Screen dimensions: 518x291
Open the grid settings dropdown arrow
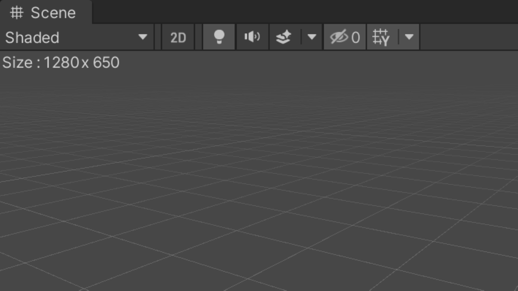(x=410, y=37)
